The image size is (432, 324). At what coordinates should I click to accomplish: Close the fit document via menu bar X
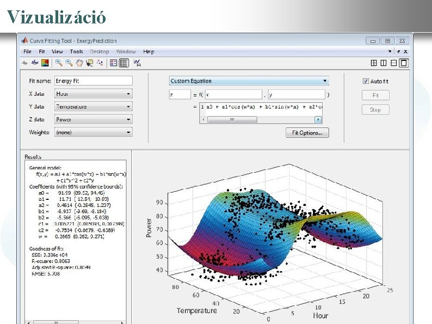point(405,51)
